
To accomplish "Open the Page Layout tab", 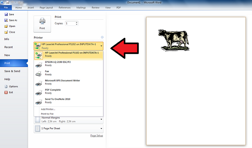I will (x=46, y=8).
